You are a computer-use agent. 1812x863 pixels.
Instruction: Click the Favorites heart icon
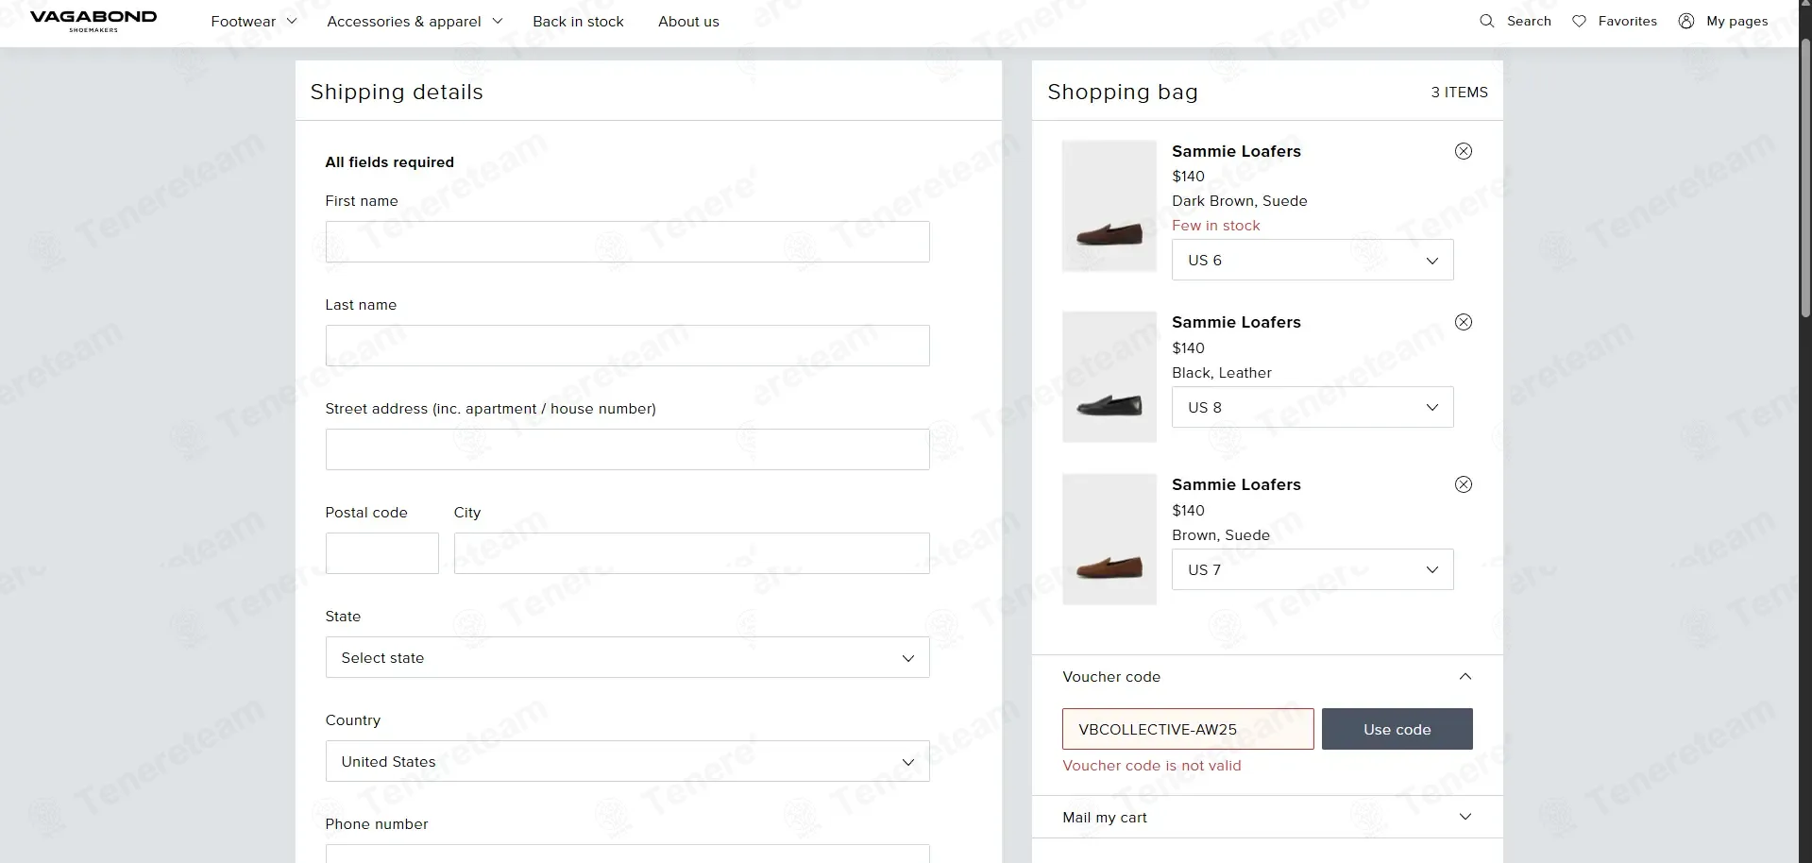(x=1579, y=21)
